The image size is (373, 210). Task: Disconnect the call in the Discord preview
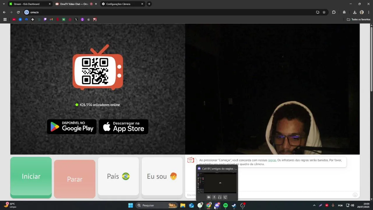point(225,197)
